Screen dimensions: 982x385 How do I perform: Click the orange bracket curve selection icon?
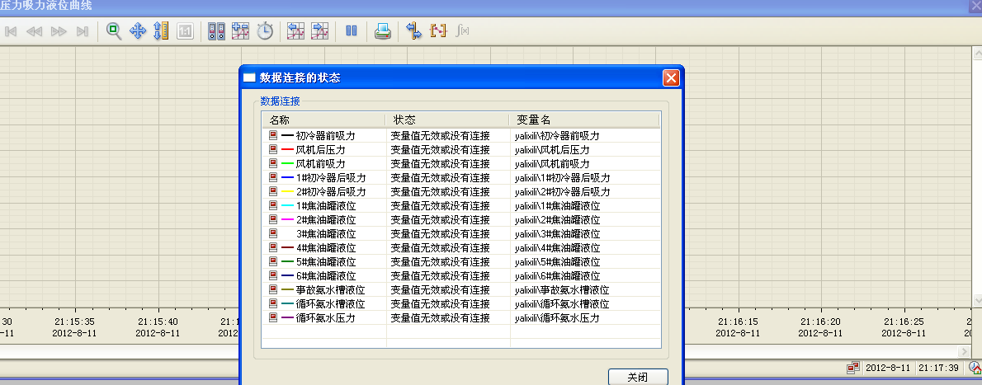point(438,31)
